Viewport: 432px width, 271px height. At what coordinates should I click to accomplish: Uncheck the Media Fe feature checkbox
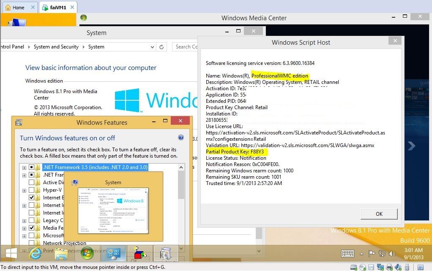coord(31,228)
